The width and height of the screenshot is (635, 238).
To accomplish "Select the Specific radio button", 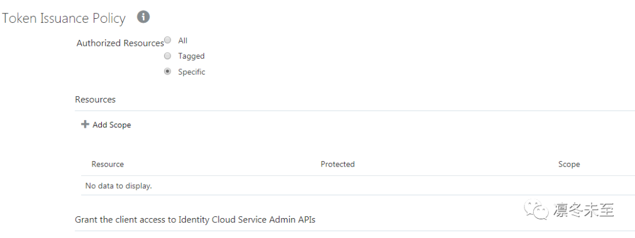I will coord(168,72).
